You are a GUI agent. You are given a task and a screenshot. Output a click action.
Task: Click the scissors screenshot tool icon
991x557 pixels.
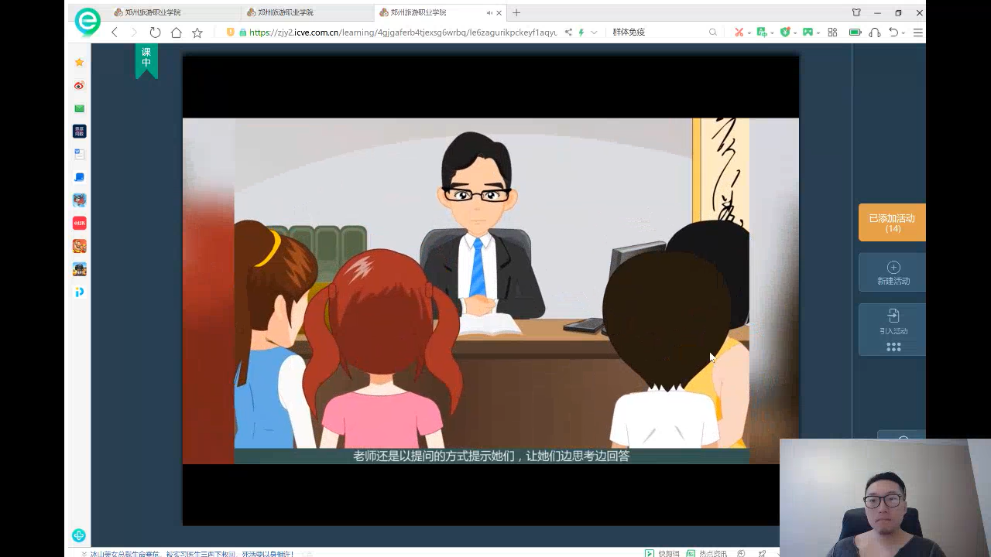(x=739, y=32)
